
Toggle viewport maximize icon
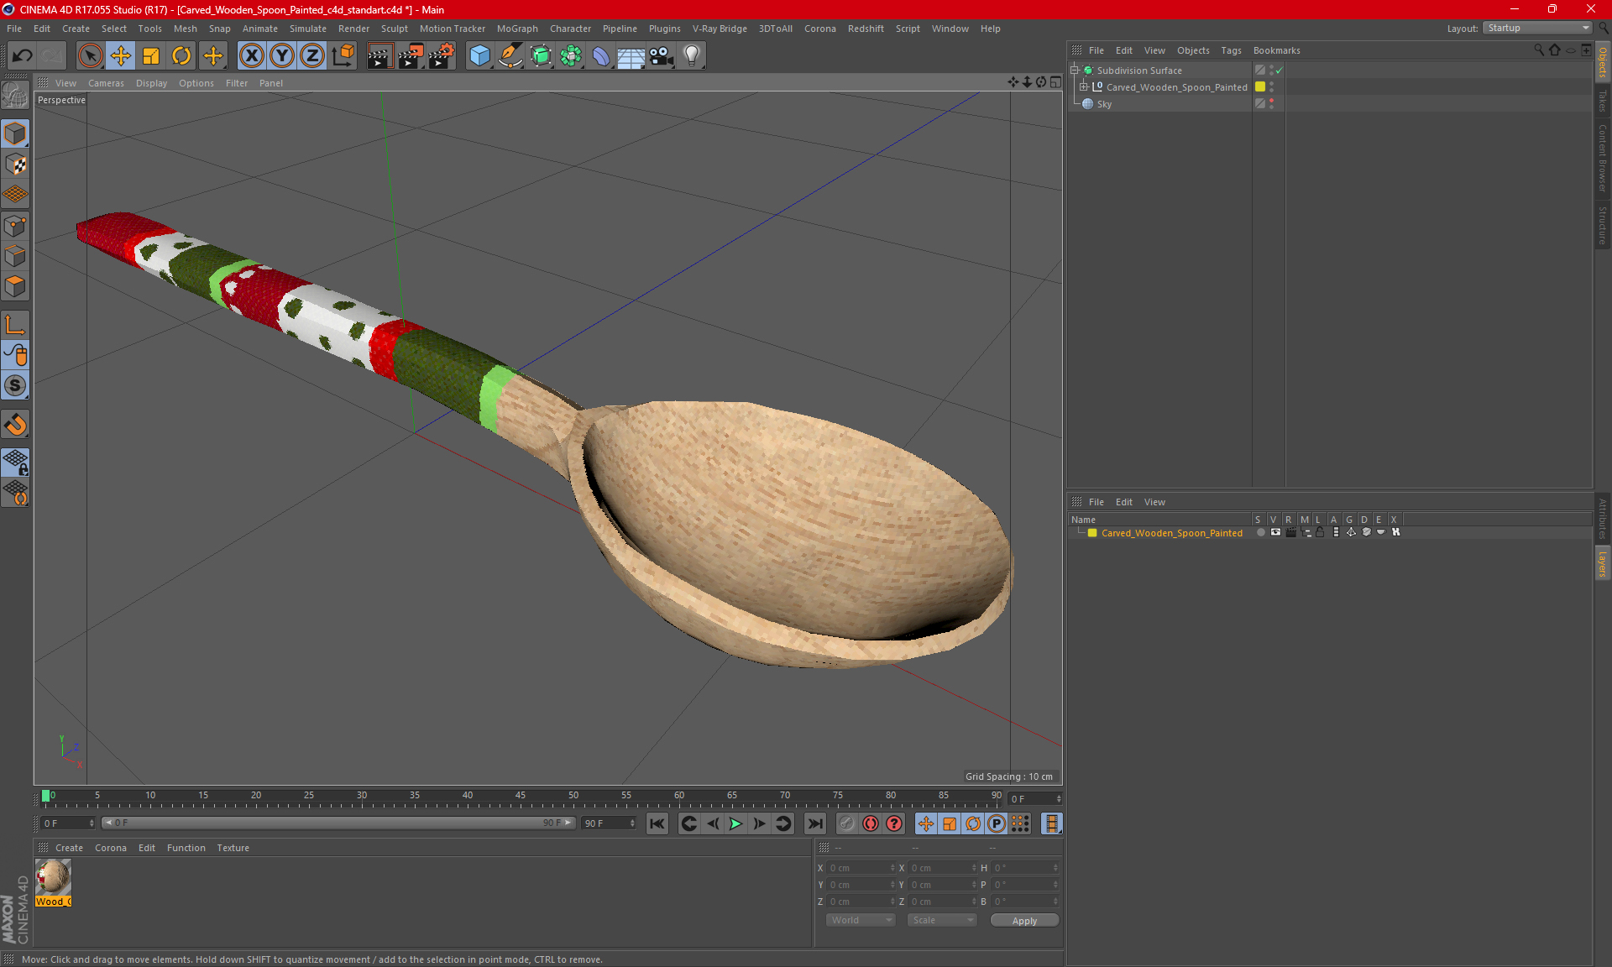coord(1055,82)
